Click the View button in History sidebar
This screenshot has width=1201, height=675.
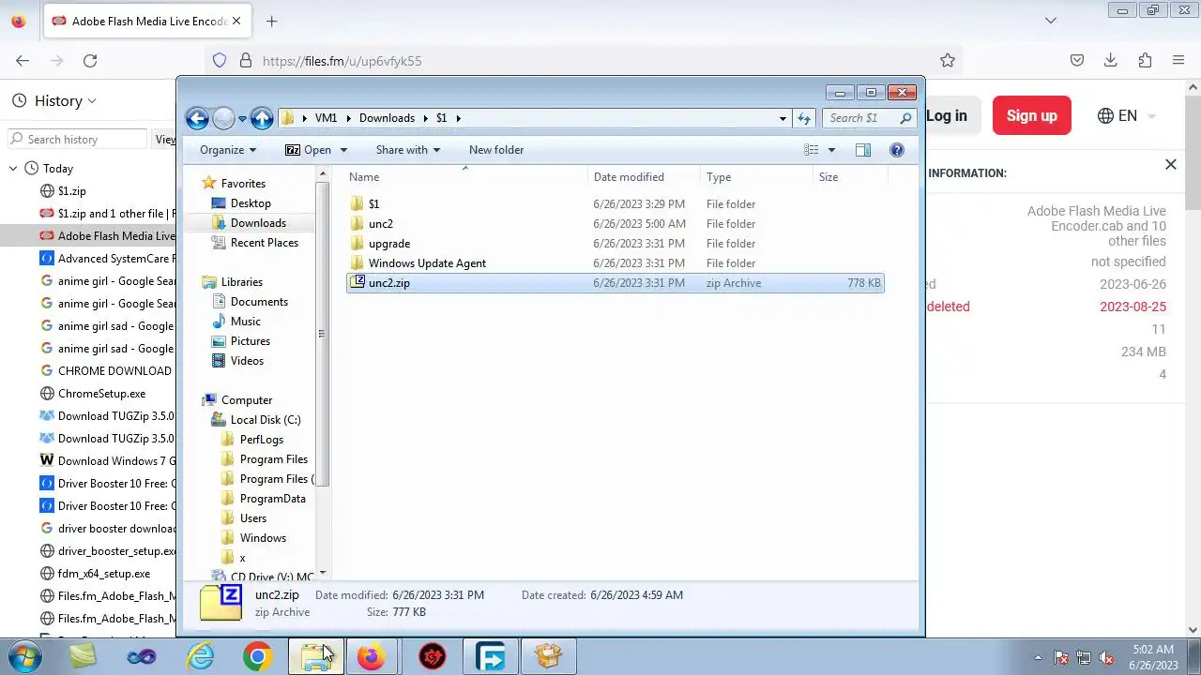[162, 139]
